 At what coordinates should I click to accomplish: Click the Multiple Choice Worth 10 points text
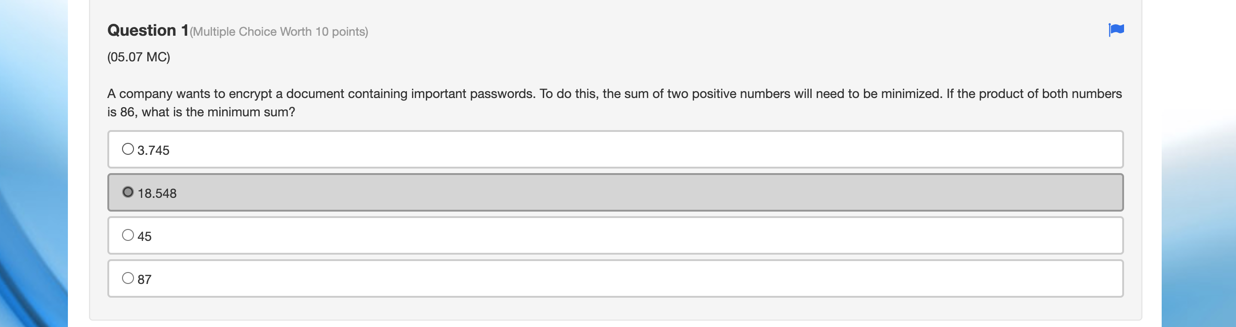pyautogui.click(x=279, y=32)
